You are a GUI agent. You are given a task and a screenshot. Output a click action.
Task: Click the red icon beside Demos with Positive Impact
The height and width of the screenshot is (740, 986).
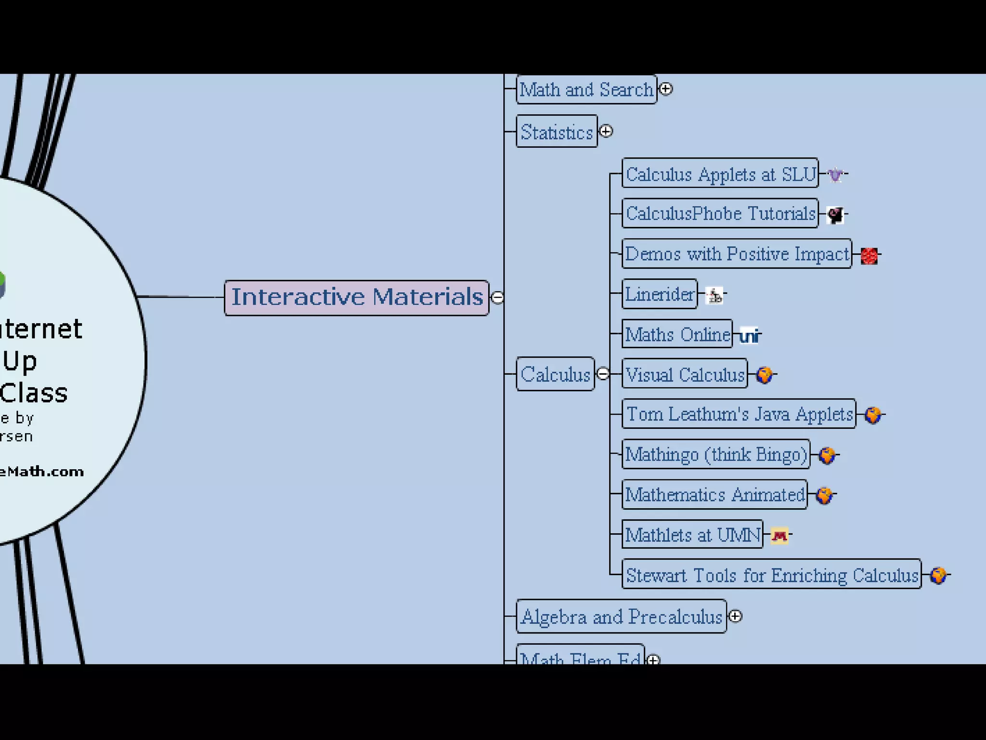point(869,256)
